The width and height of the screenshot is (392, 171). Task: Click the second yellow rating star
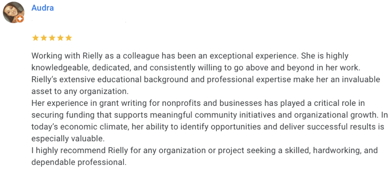click(44, 38)
